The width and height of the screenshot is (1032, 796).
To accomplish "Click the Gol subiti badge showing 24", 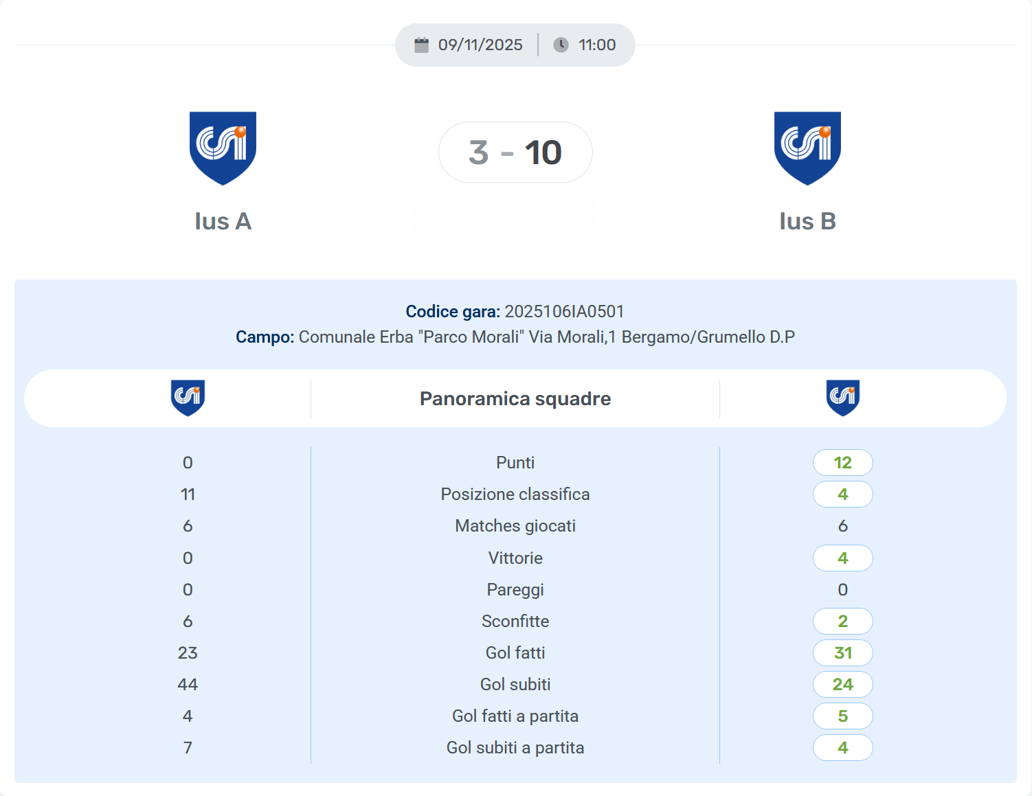I will point(843,684).
